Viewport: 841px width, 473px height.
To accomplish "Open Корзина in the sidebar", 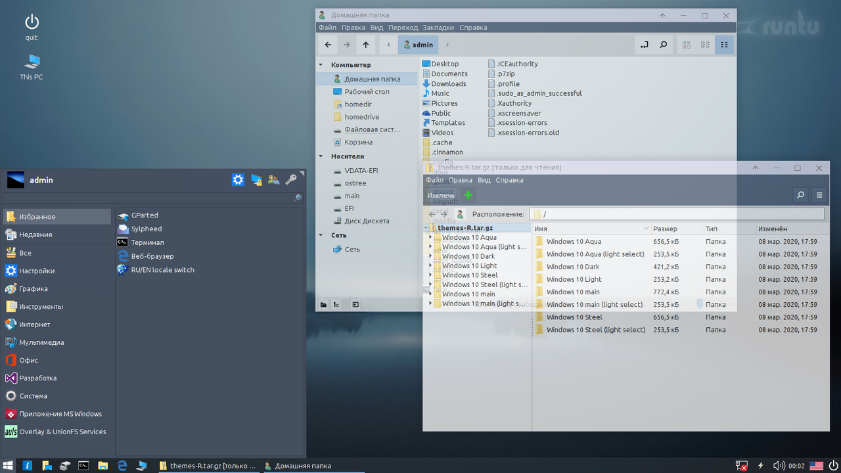I will click(x=367, y=142).
